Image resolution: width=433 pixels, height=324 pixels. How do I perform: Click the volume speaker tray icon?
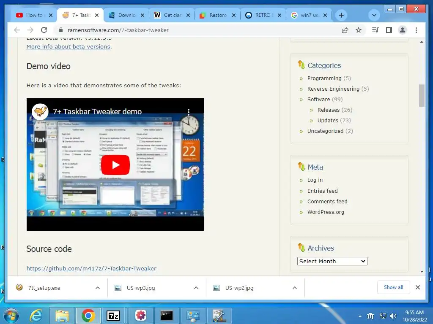tap(393, 316)
